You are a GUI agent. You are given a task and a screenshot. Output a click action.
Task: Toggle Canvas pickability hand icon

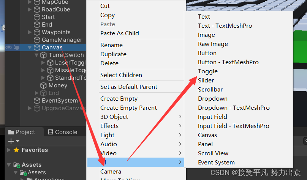pyautogui.click(x=17, y=47)
